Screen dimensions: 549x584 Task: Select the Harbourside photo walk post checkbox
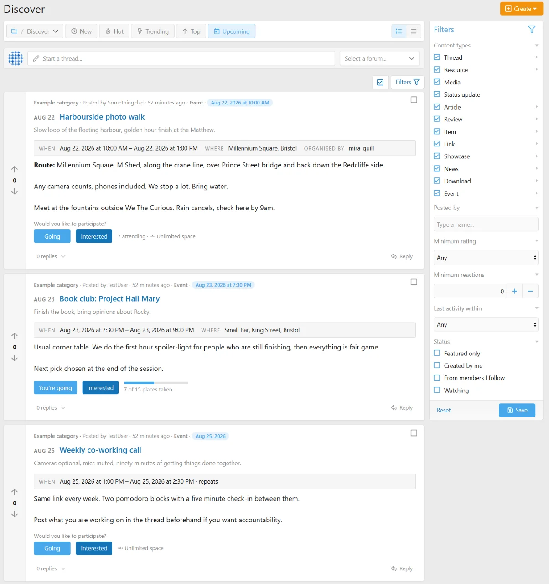click(x=414, y=100)
